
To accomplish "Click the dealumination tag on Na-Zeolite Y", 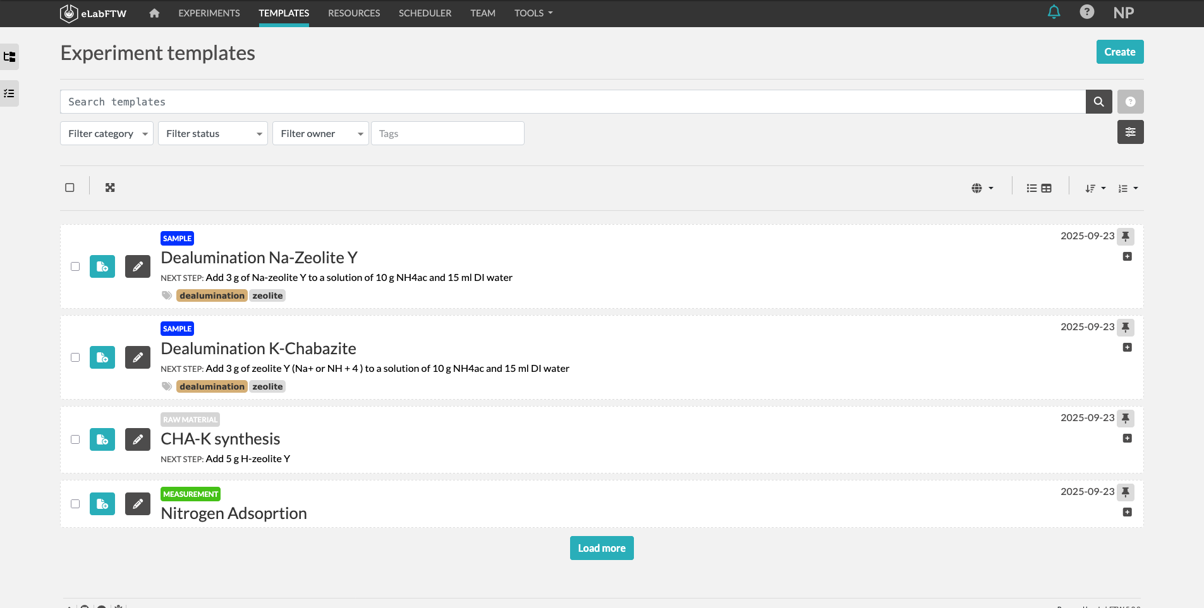I will [x=211, y=295].
